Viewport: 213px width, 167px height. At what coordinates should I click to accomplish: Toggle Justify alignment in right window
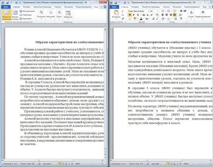pos(175,15)
